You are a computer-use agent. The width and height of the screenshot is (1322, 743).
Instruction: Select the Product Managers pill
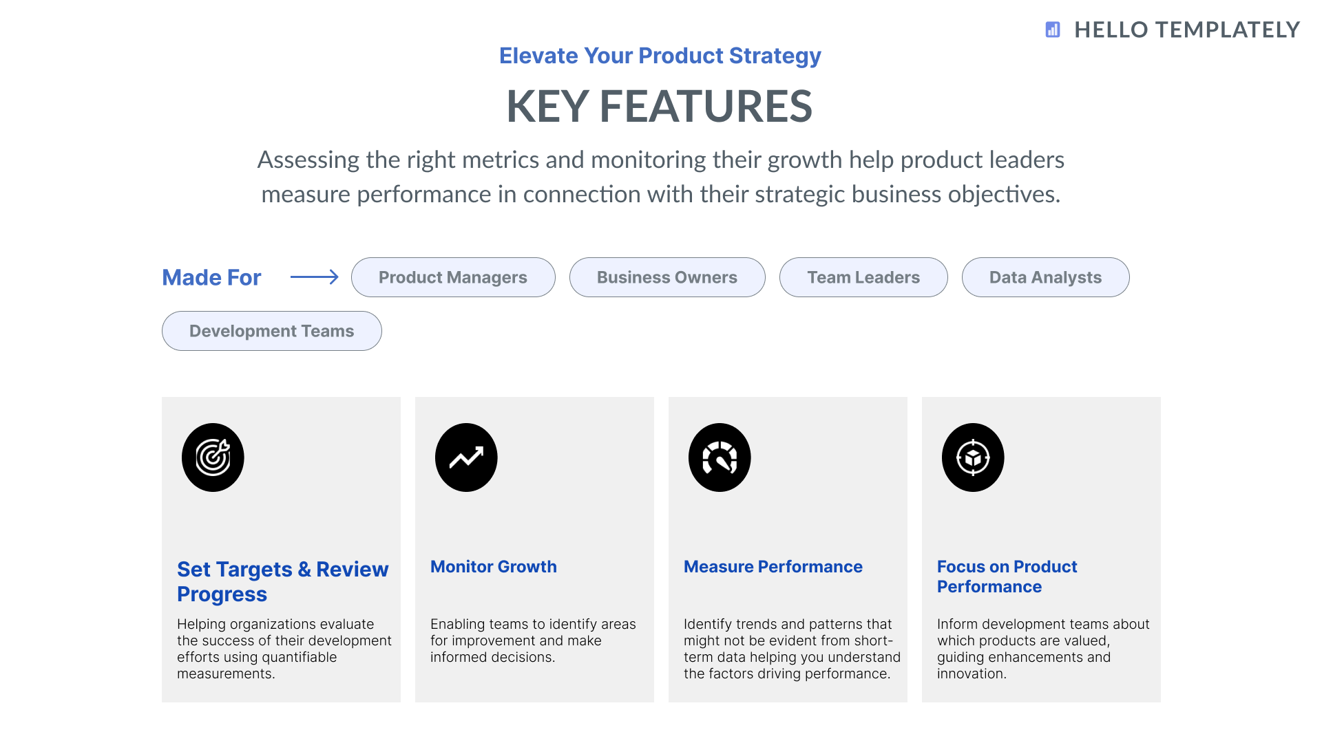pos(453,277)
